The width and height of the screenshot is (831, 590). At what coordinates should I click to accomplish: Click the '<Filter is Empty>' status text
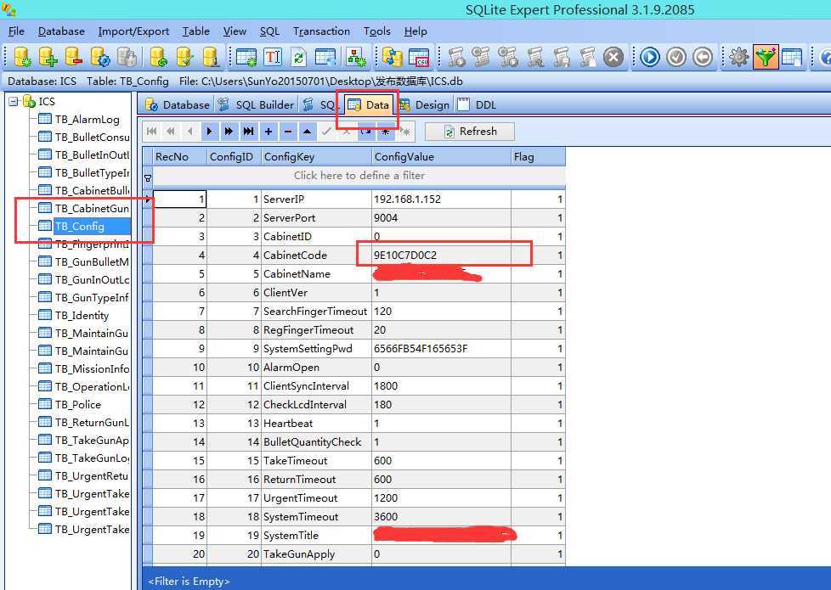click(x=189, y=581)
